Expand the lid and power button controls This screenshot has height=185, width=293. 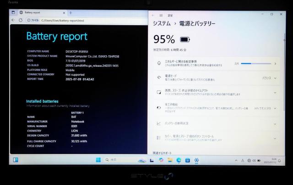[275, 138]
